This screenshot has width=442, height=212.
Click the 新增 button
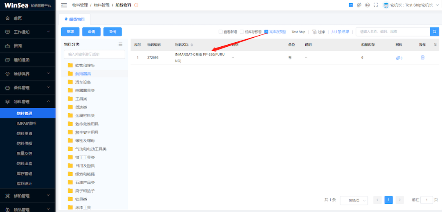pos(70,32)
